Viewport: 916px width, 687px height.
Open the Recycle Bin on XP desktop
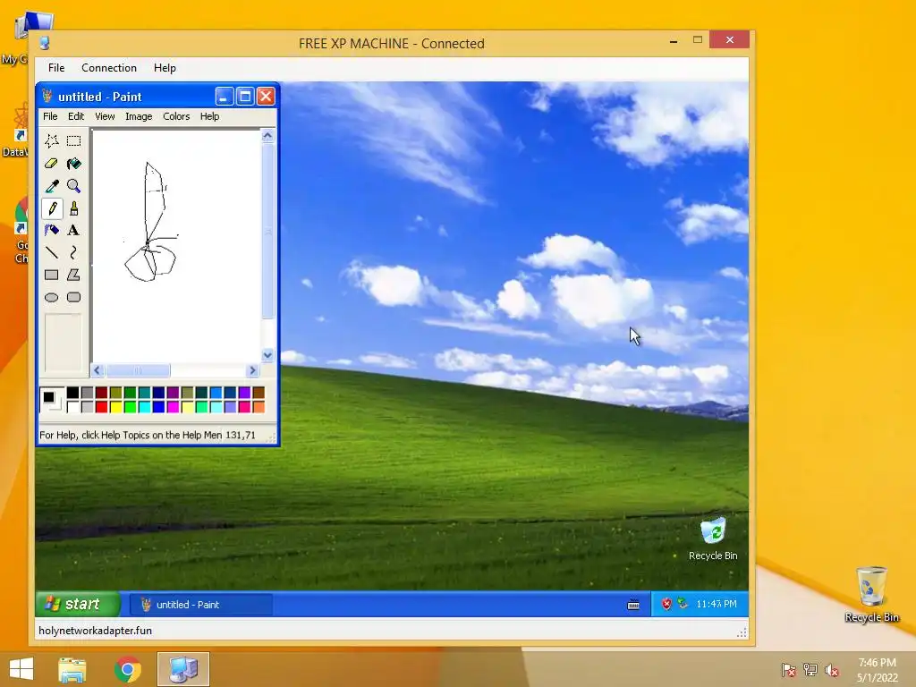coord(713,539)
